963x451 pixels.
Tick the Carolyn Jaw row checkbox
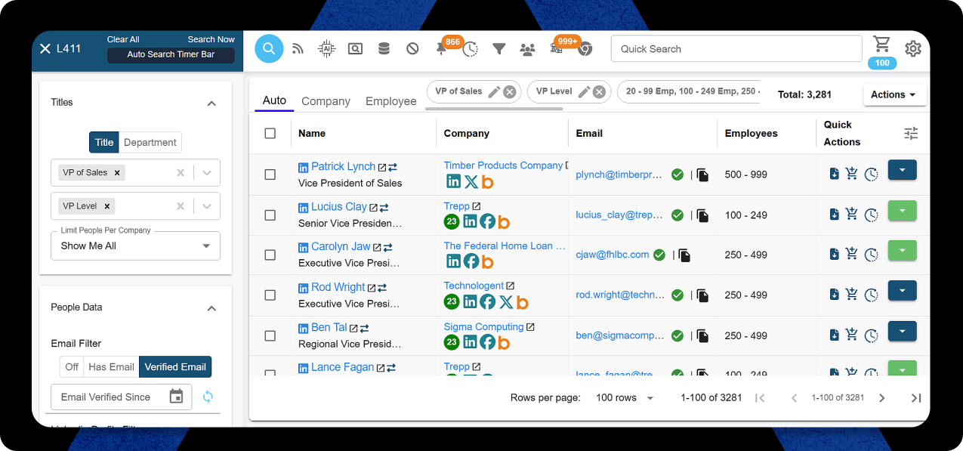(270, 255)
